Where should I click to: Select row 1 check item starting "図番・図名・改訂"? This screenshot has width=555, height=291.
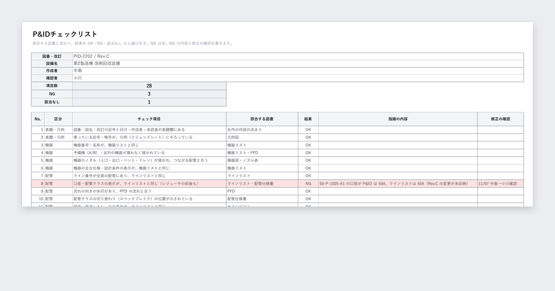(149, 130)
